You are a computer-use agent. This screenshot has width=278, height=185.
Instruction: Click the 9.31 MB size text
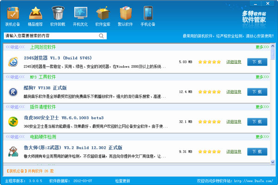(186, 152)
